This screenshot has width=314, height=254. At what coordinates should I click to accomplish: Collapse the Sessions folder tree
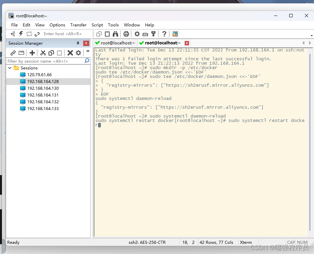tap(10, 68)
